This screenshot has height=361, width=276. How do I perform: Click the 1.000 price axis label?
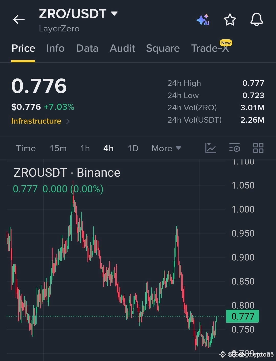243,209
